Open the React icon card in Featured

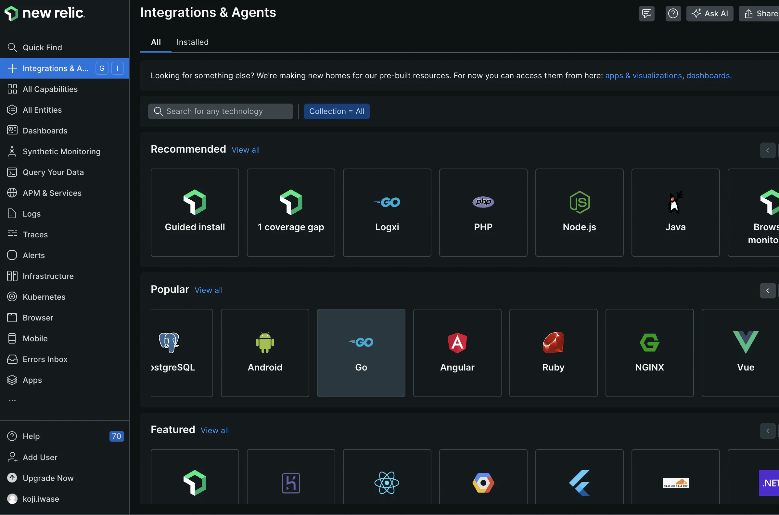tap(387, 477)
